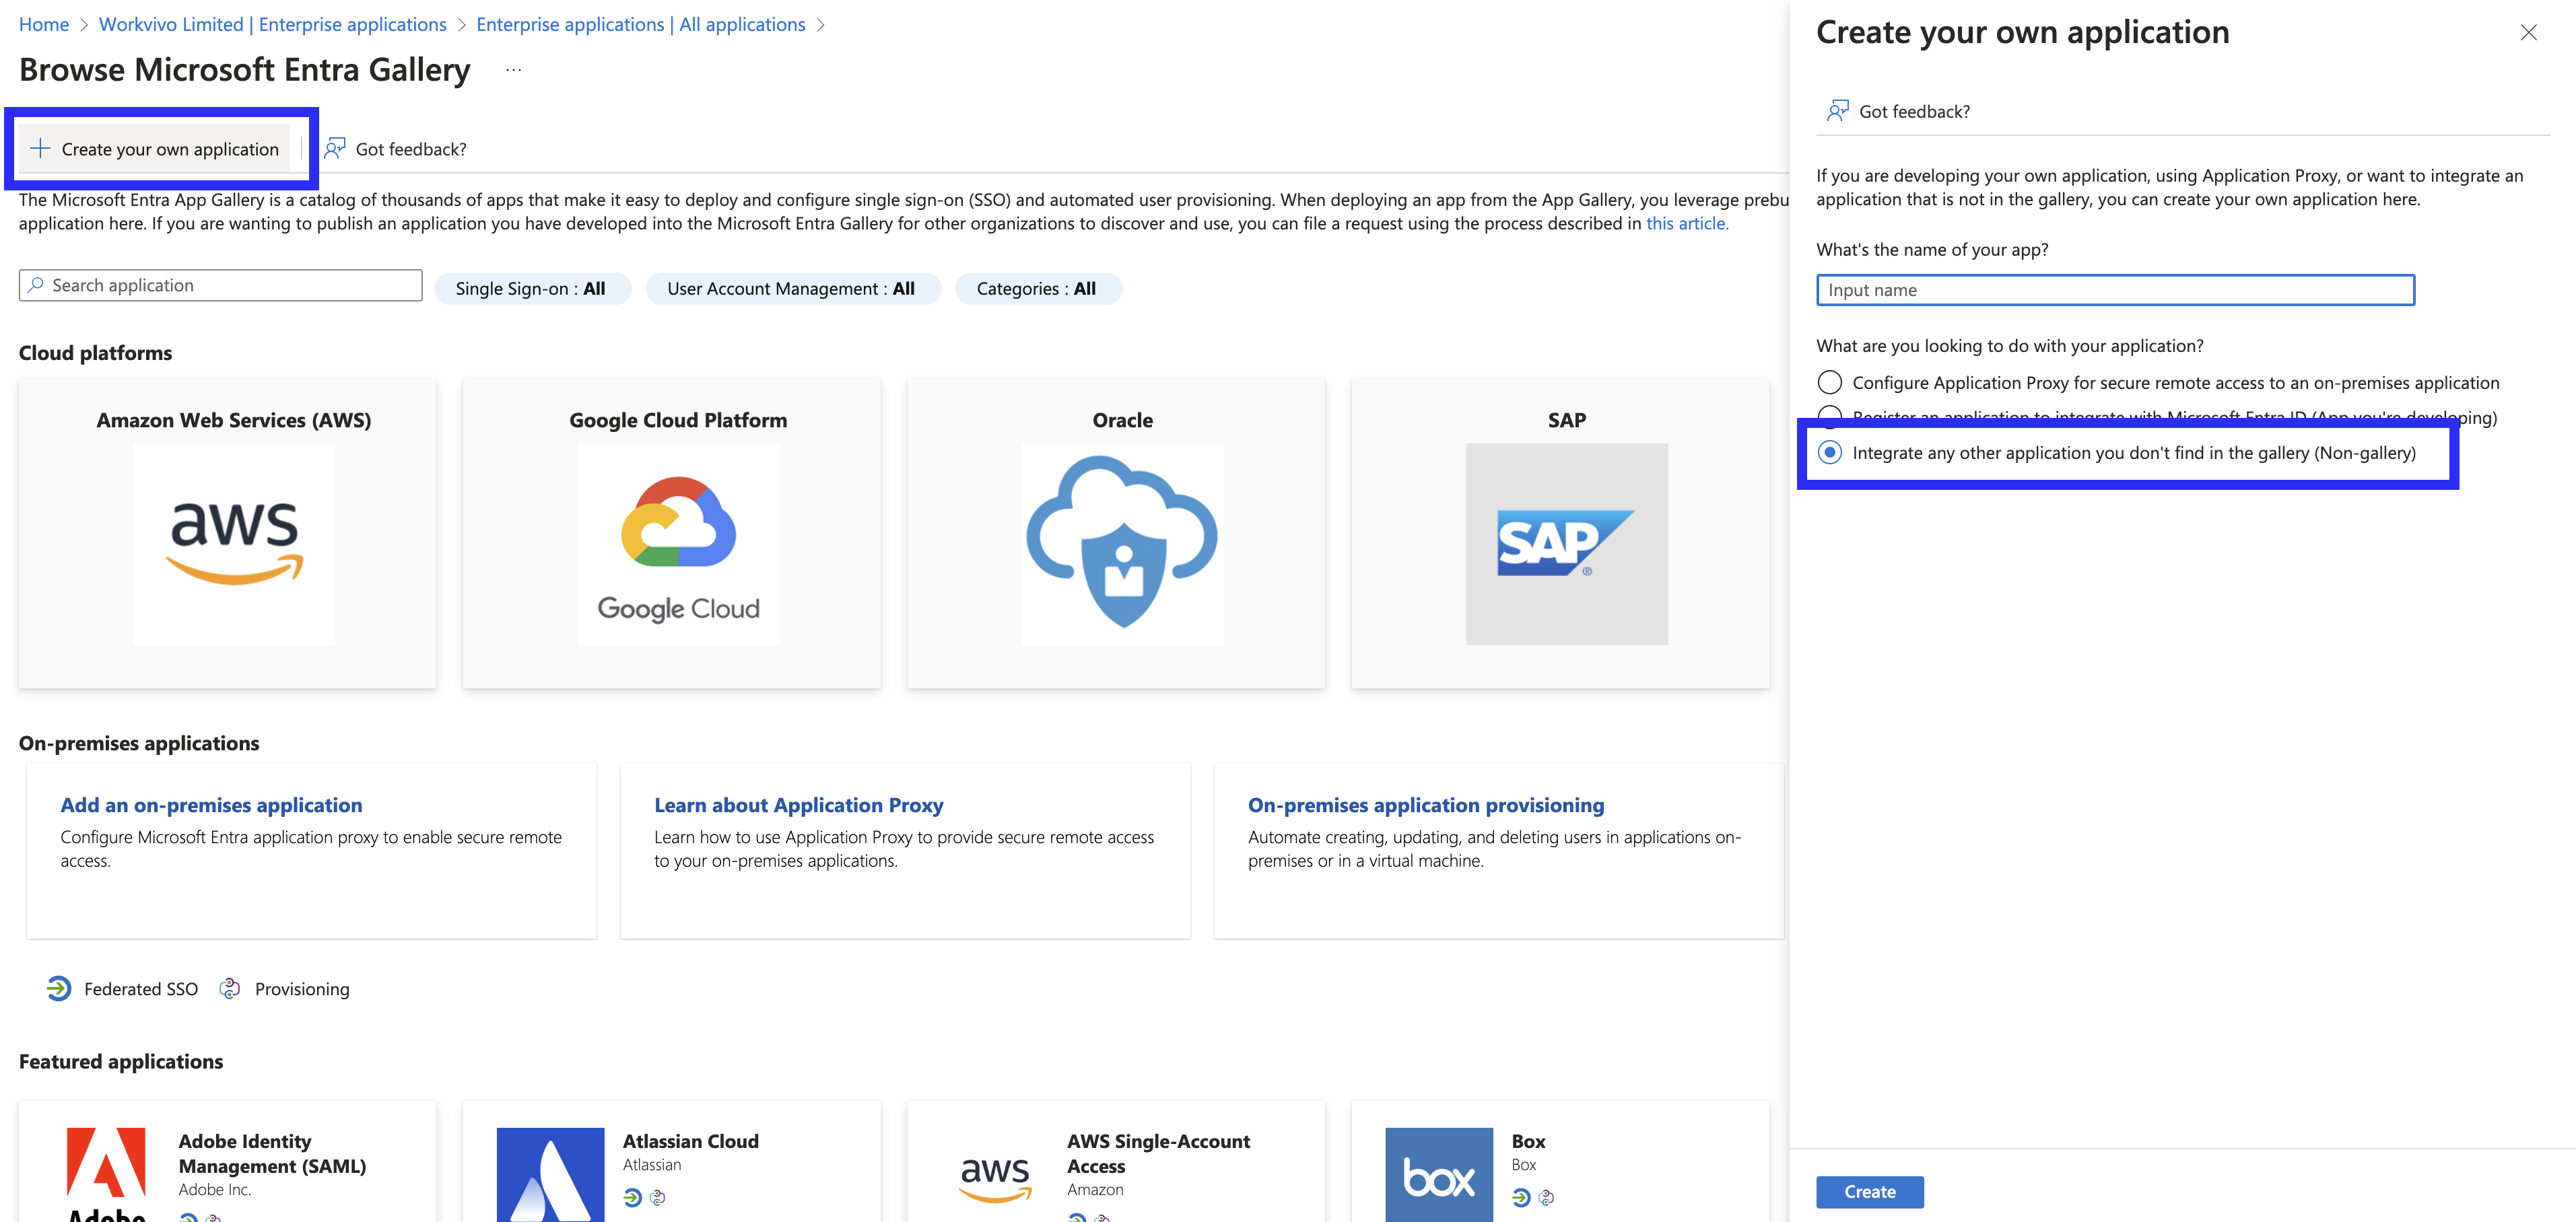Open the Single Sign-on : All filter
Image resolution: width=2576 pixels, height=1222 pixels.
click(532, 289)
